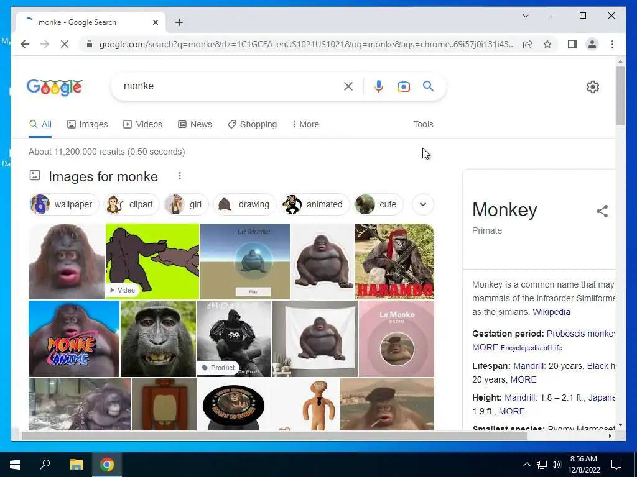Filter images by drawing chip

pos(244,204)
